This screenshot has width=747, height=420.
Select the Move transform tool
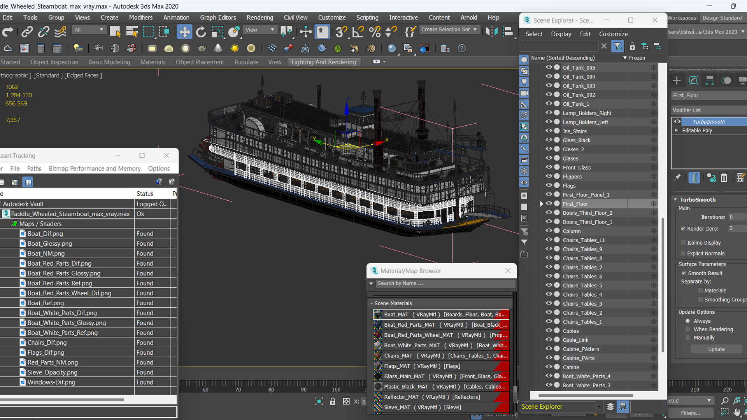[x=184, y=31]
